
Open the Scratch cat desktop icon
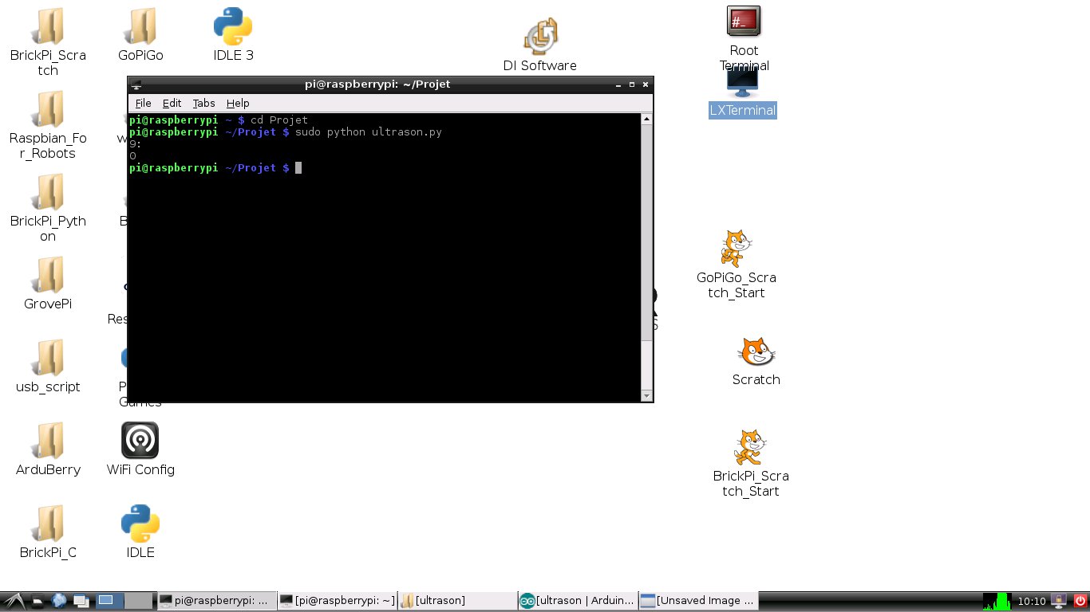click(x=756, y=351)
